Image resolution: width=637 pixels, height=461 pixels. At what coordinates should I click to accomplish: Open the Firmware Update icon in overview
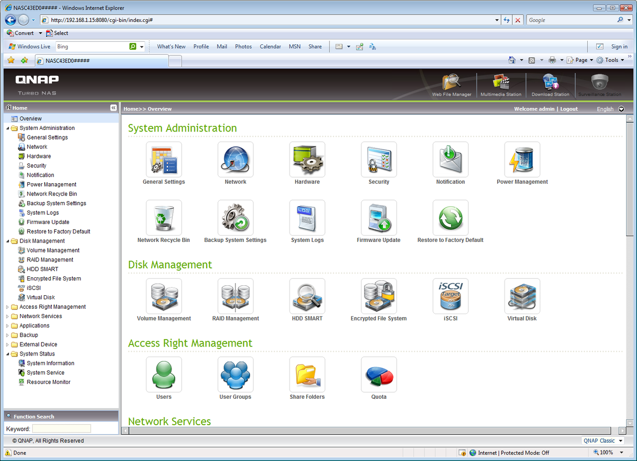coord(379,218)
